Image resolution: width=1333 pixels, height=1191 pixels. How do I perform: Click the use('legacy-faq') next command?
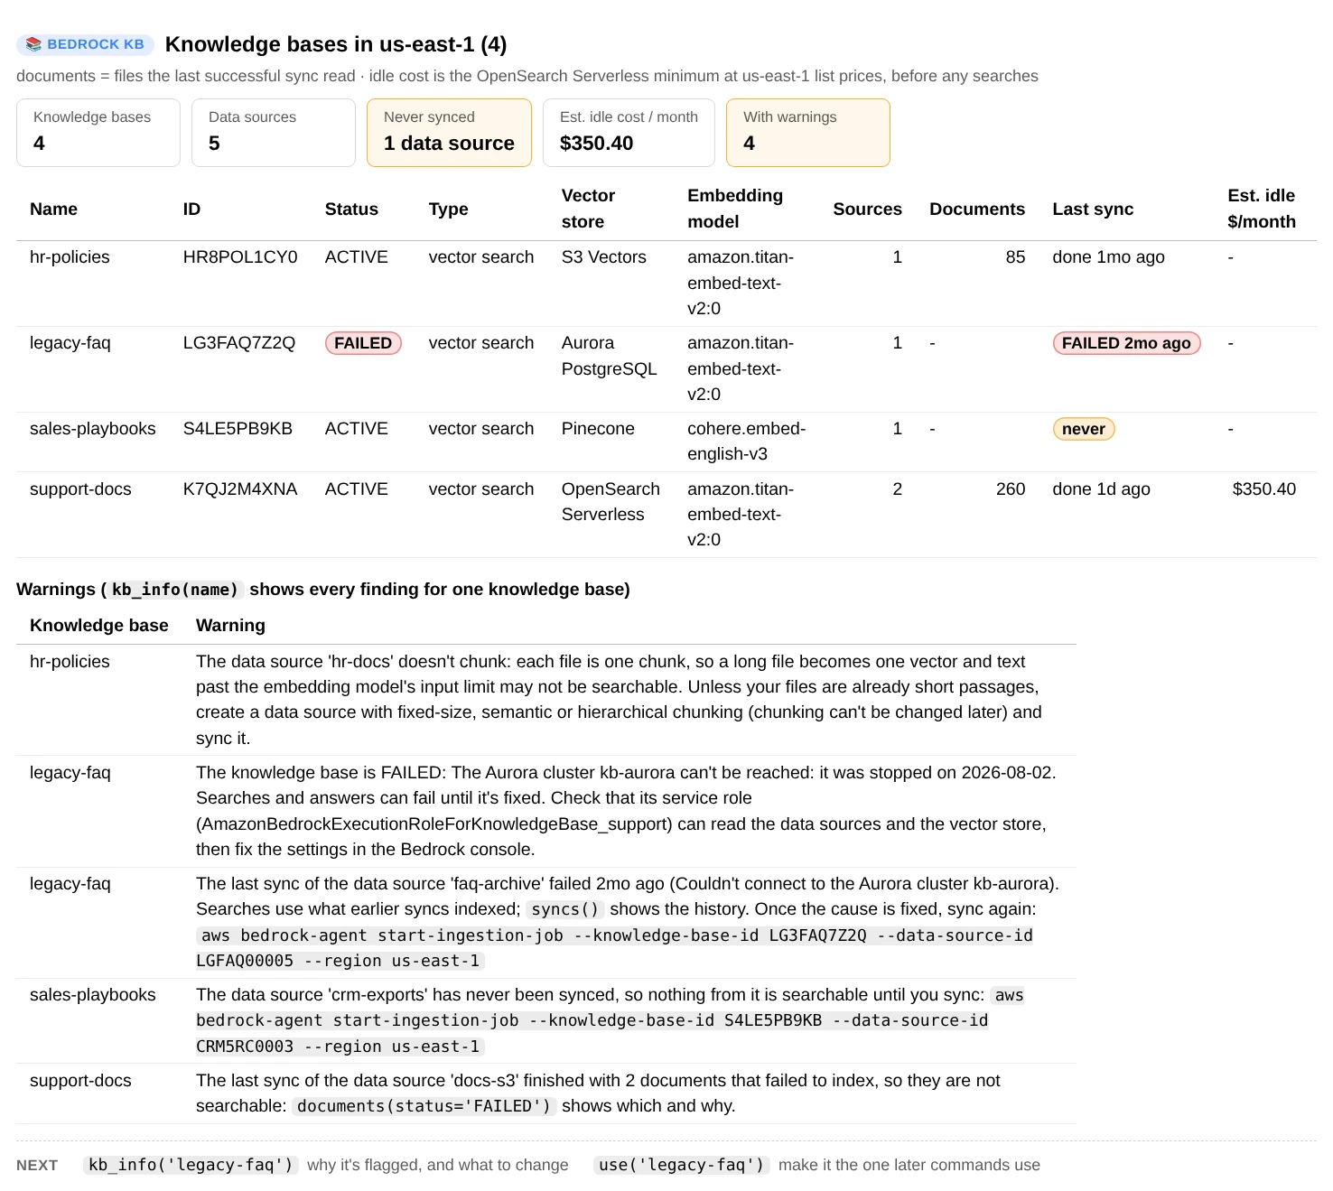[x=681, y=1165]
